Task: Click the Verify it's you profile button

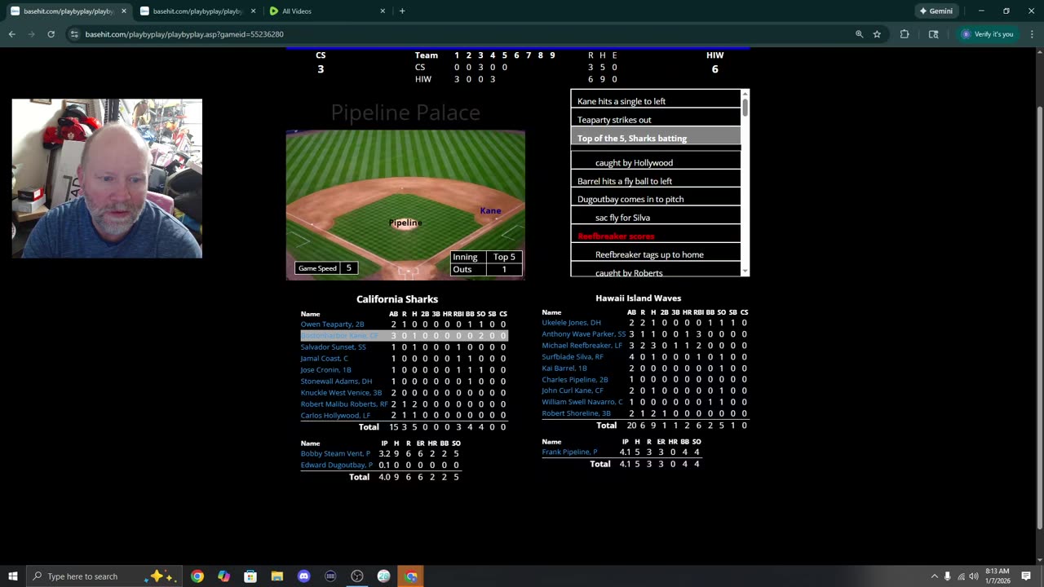Action: coord(988,34)
